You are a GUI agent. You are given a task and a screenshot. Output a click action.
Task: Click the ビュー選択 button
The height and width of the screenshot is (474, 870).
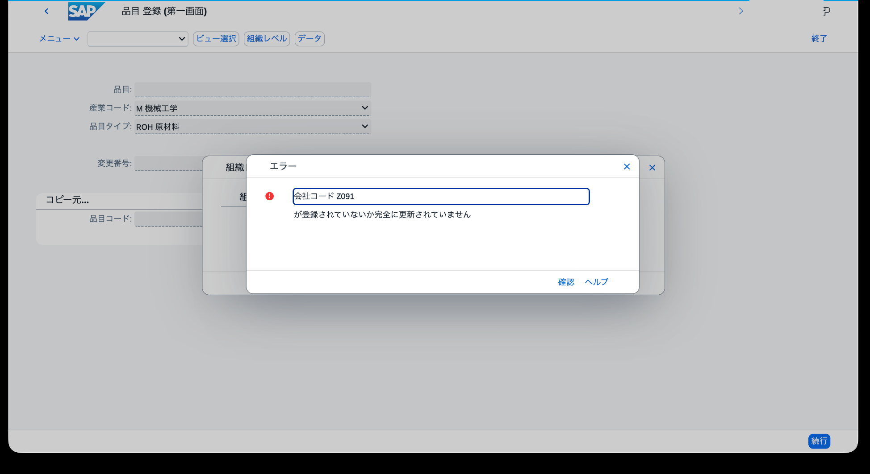[216, 39]
